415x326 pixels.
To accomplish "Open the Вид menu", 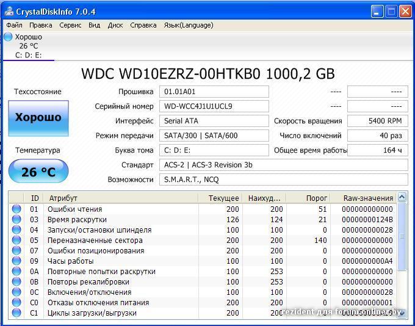I will pyautogui.click(x=94, y=25).
